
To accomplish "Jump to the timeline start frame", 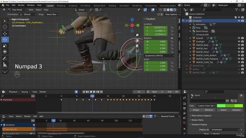I will 84,92.
